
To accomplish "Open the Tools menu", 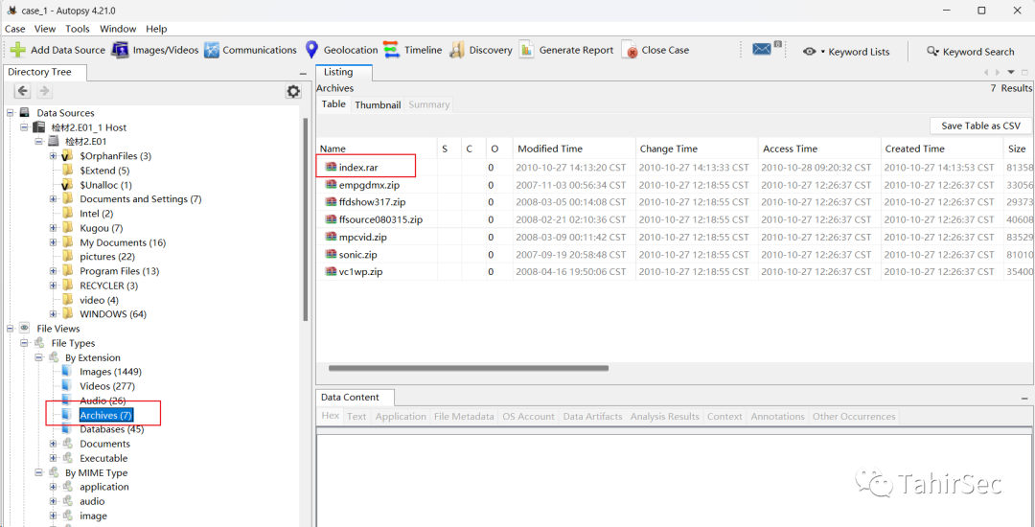I will pyautogui.click(x=78, y=29).
